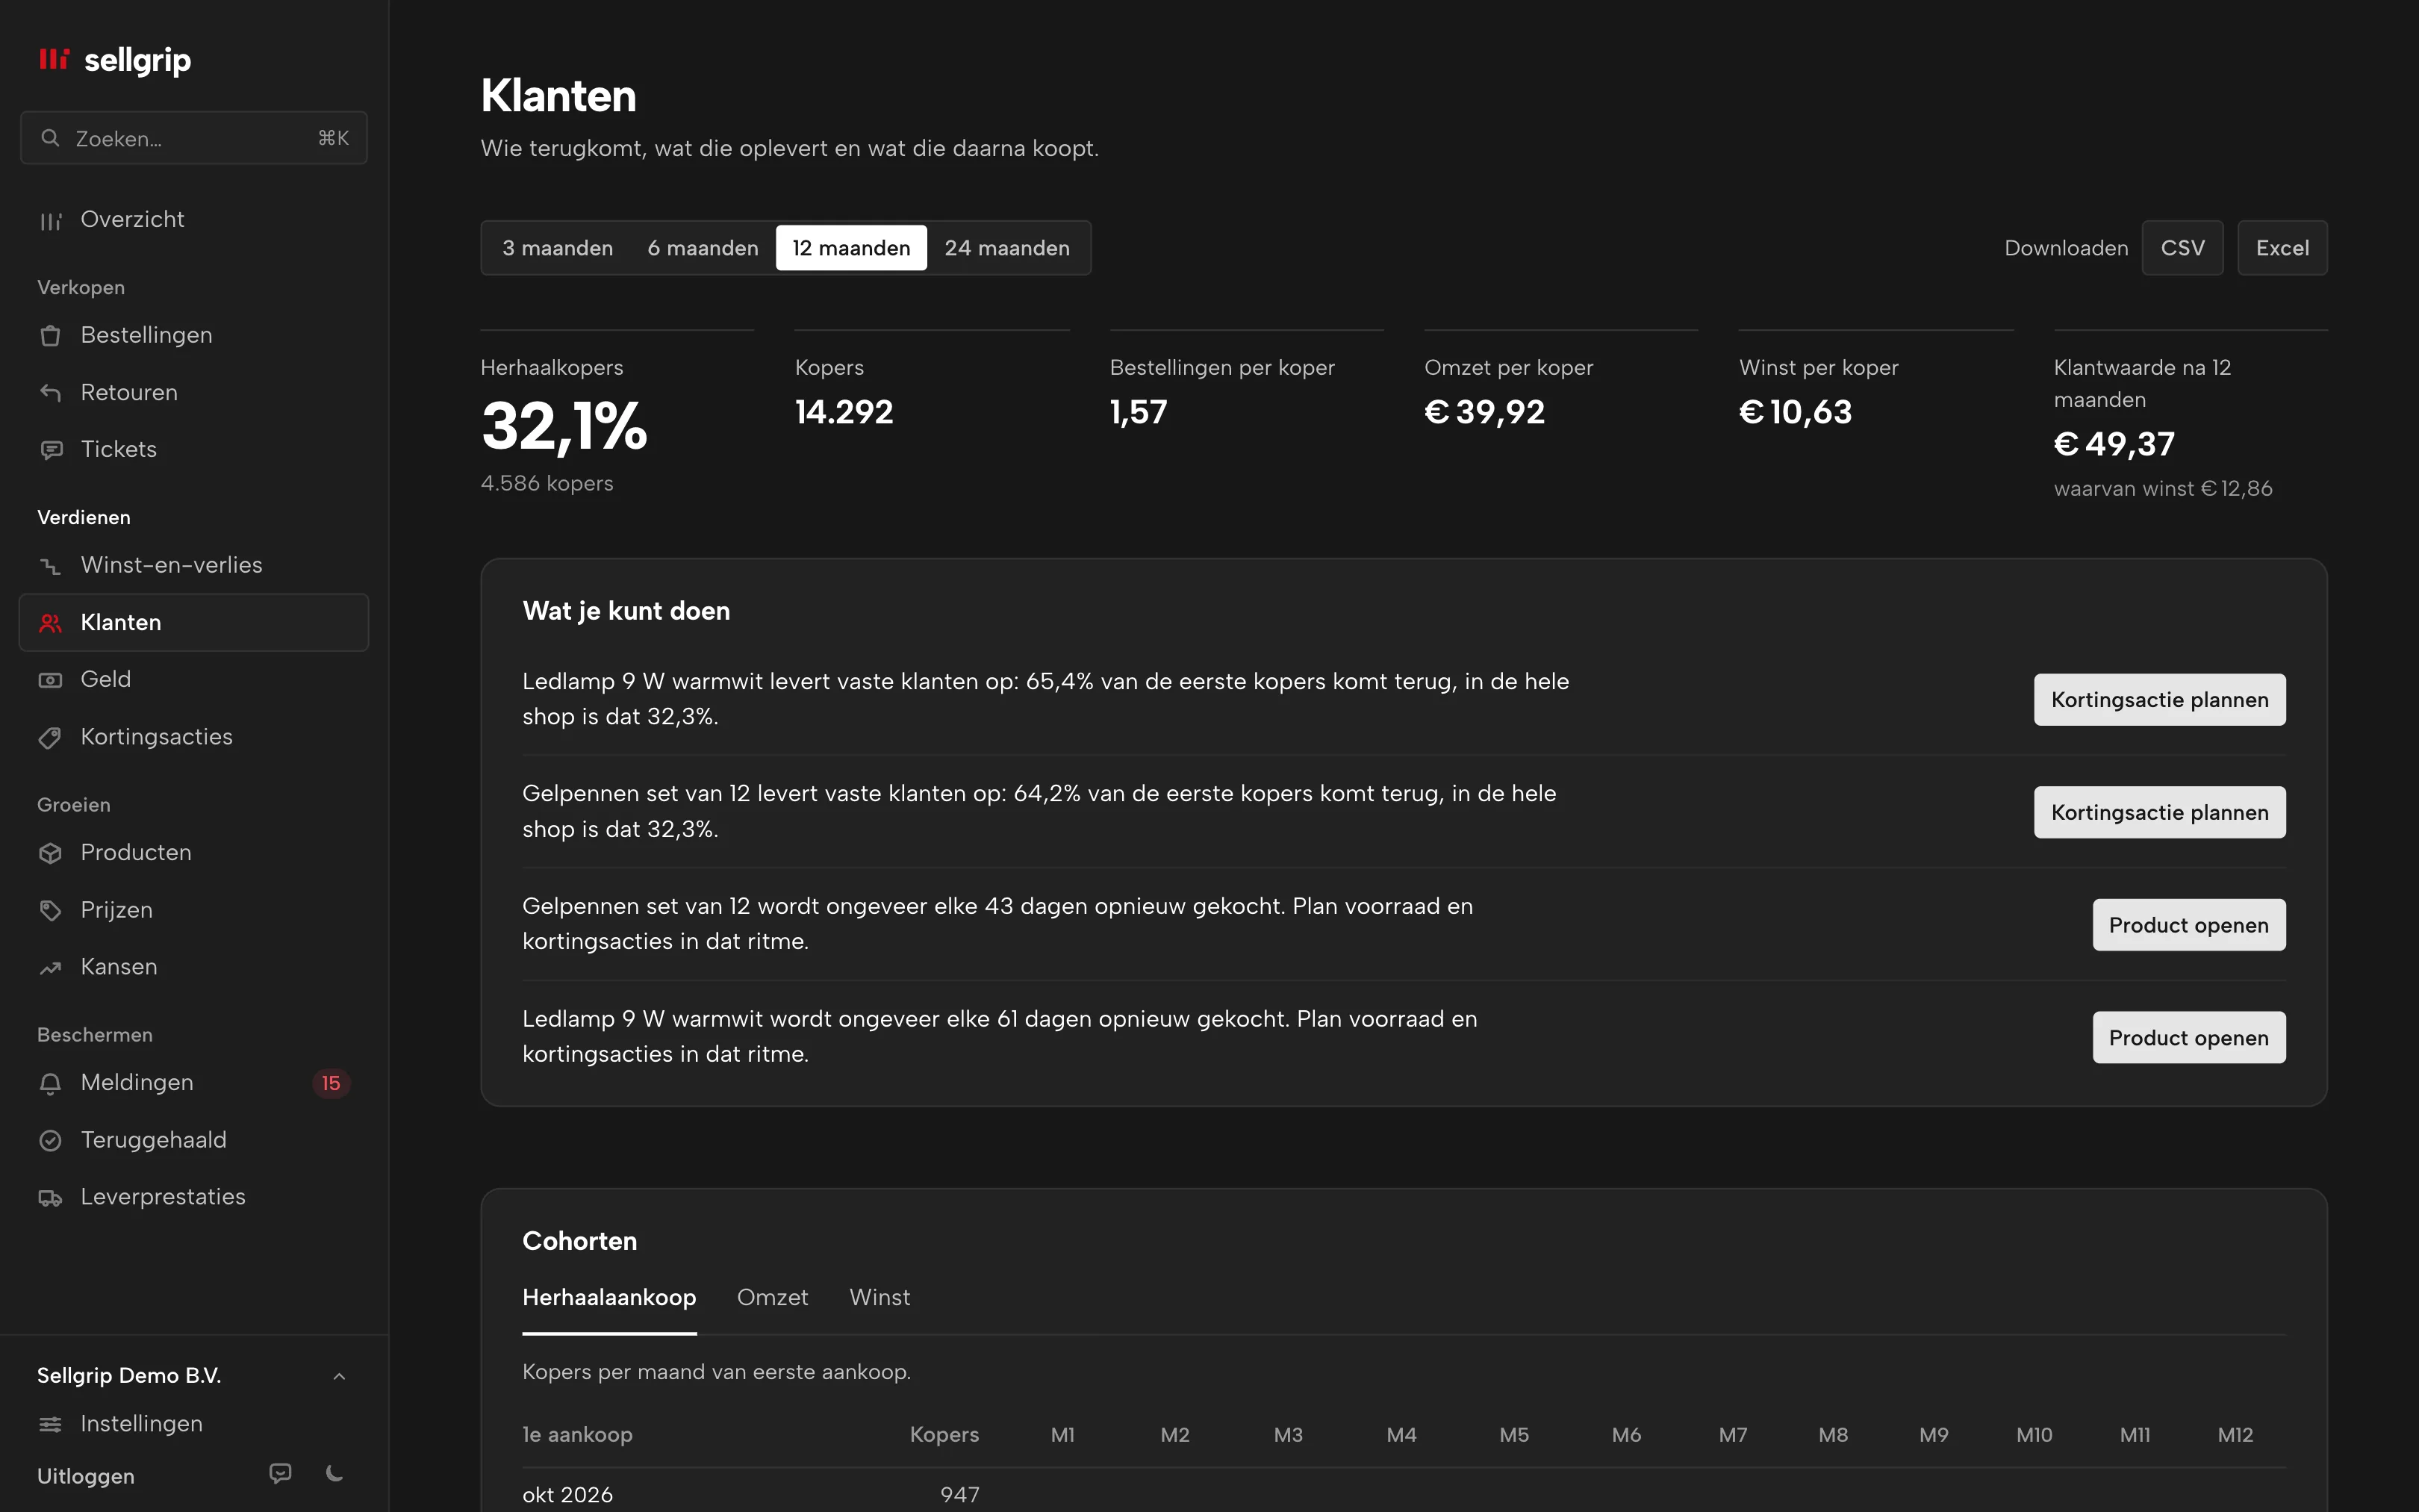Expand the Sellgrip Demo B.V. account chevron
The width and height of the screenshot is (2419, 1512).
coord(339,1376)
